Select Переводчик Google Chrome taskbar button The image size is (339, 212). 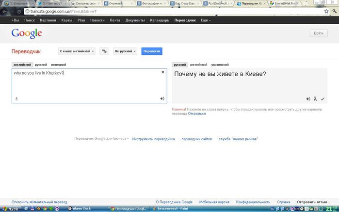pos(129,209)
